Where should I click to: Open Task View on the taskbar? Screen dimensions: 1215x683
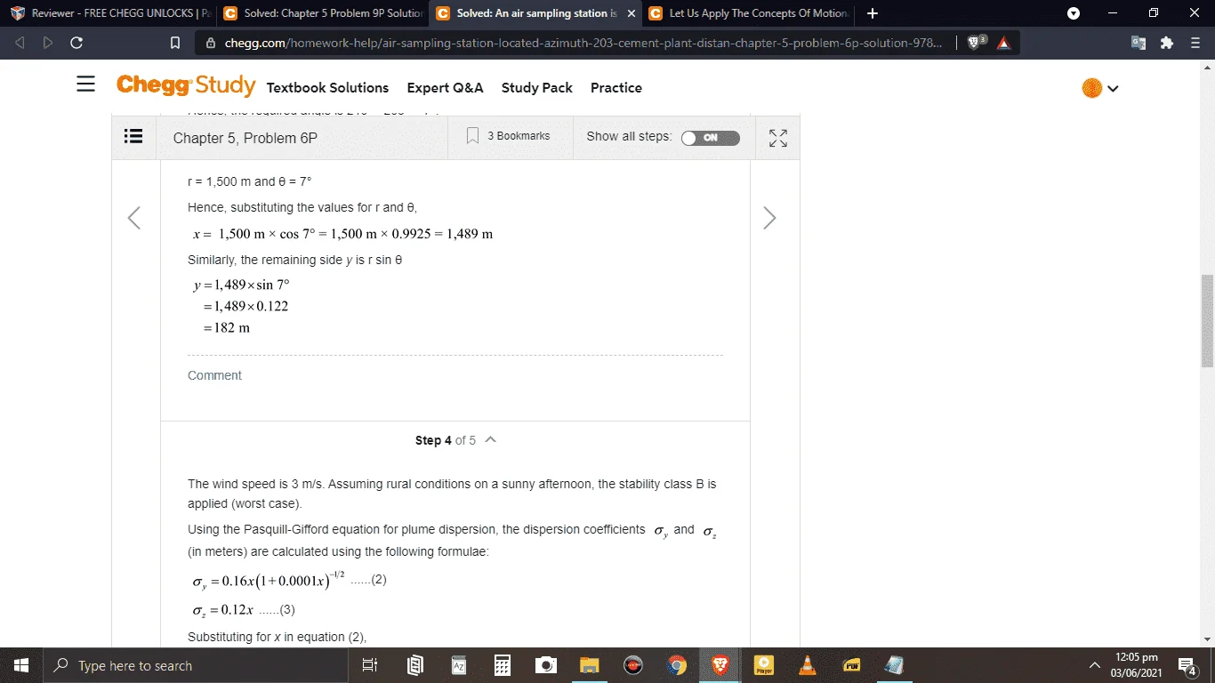tap(371, 665)
